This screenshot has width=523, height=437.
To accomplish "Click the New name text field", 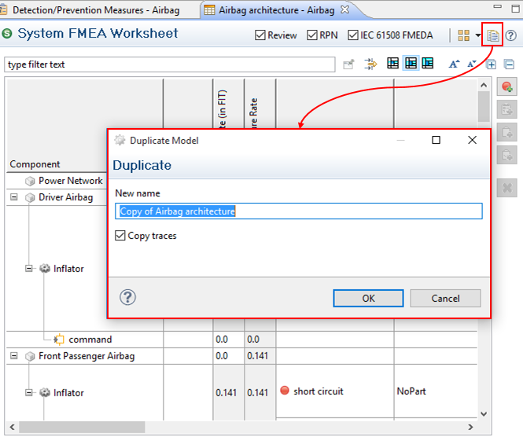I will click(x=299, y=211).
